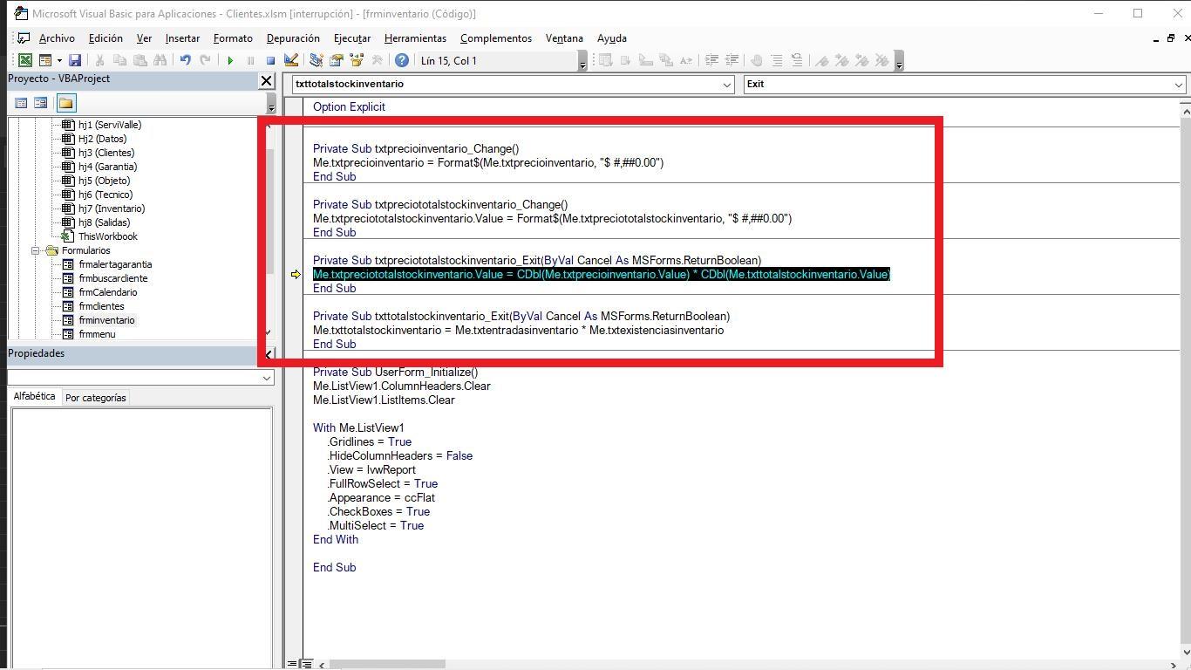
Task: Click the List Properties/Methods icon
Action: coord(605,60)
